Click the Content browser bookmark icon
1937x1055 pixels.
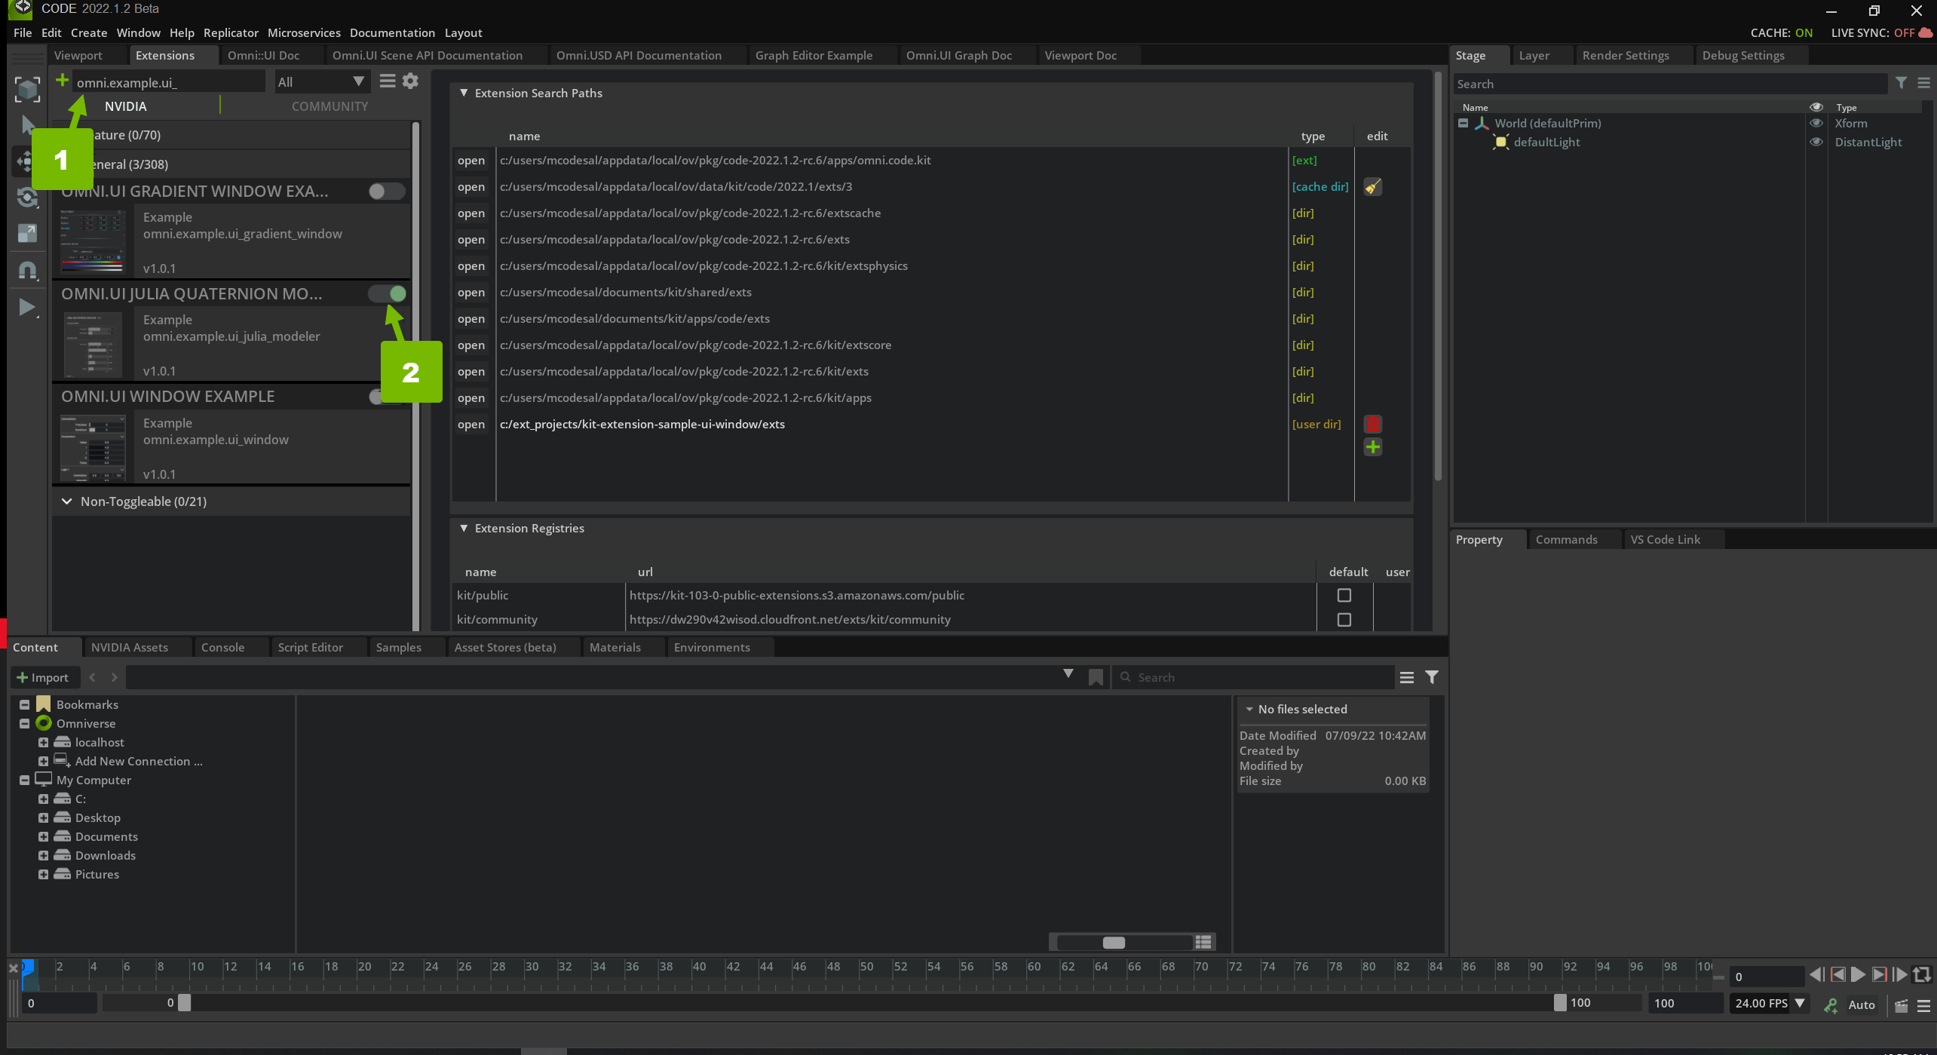1096,677
